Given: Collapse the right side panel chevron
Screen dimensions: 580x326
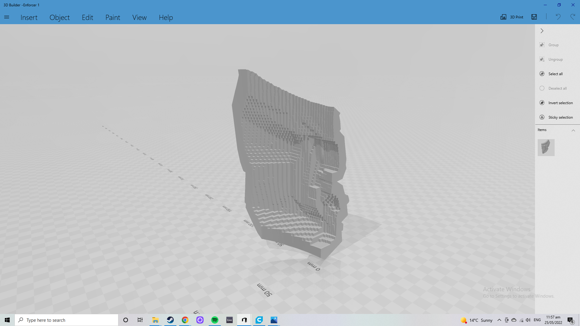Looking at the screenshot, I should 542,31.
